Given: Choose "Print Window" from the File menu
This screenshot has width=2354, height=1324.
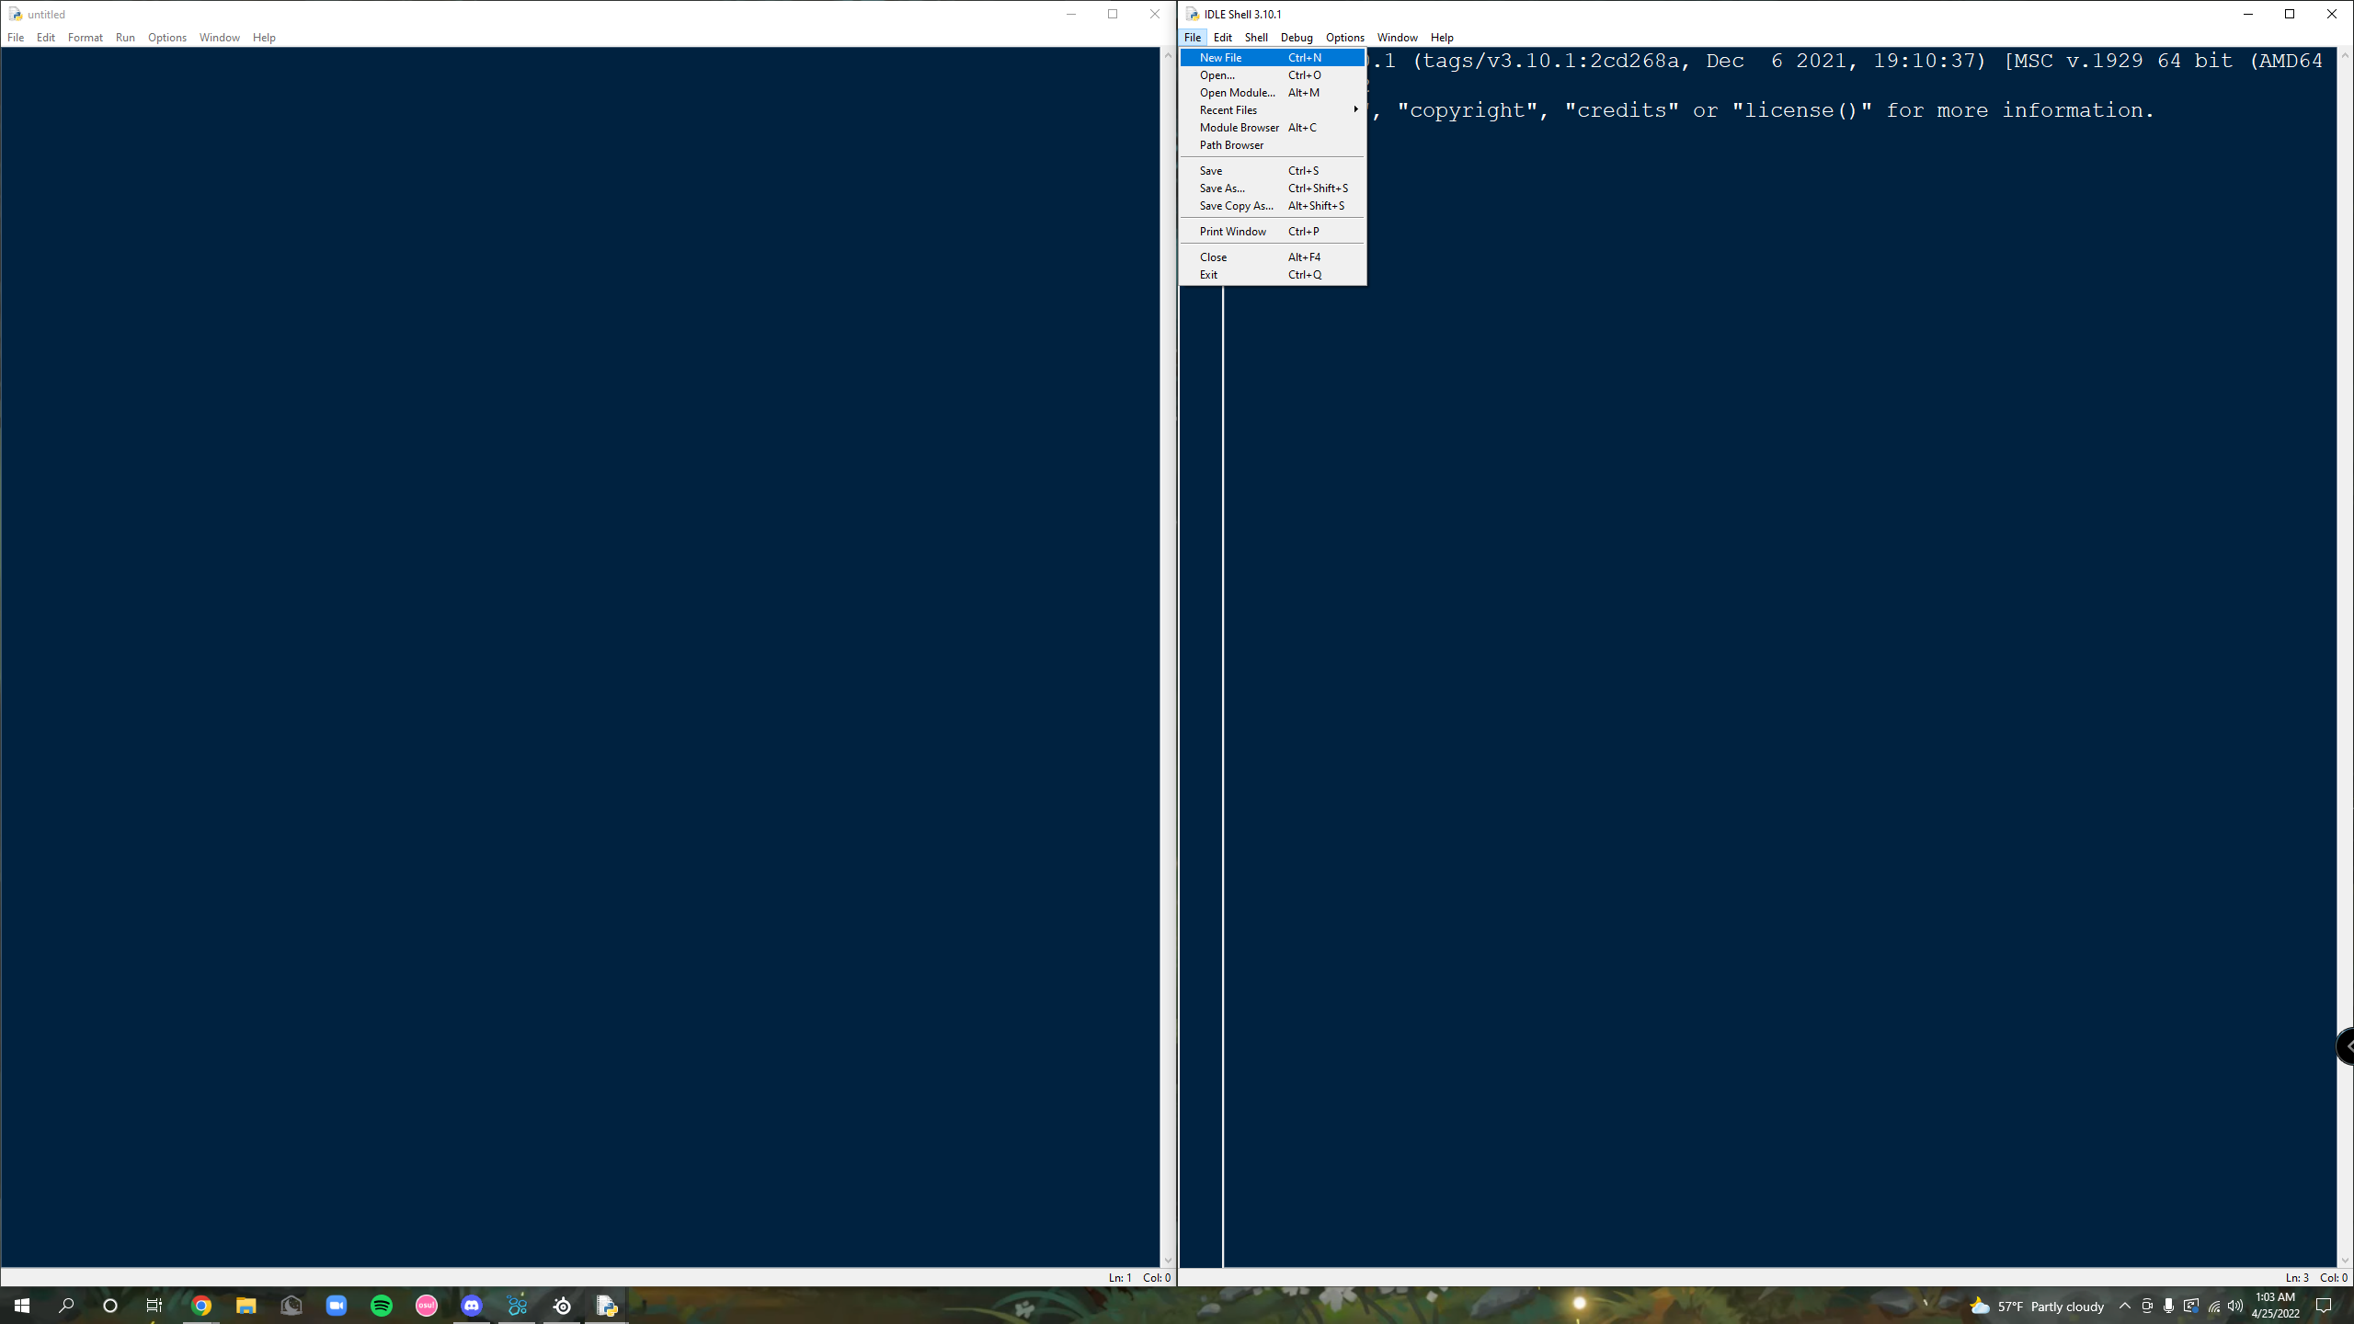Looking at the screenshot, I should pyautogui.click(x=1231, y=231).
